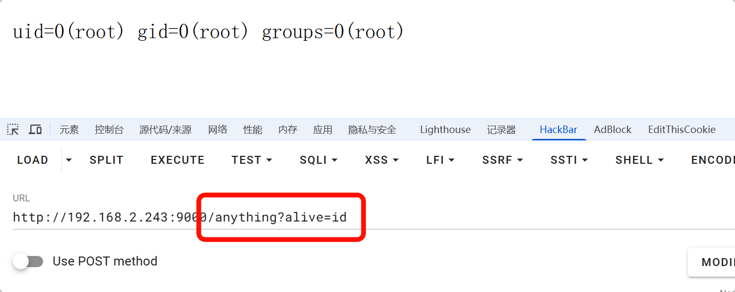Switch to the 网络 tab
This screenshot has height=292, width=735.
(217, 130)
